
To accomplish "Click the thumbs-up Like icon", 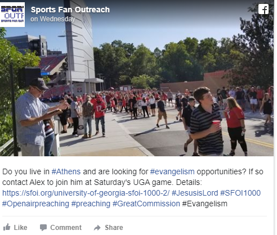I will click(7, 227).
